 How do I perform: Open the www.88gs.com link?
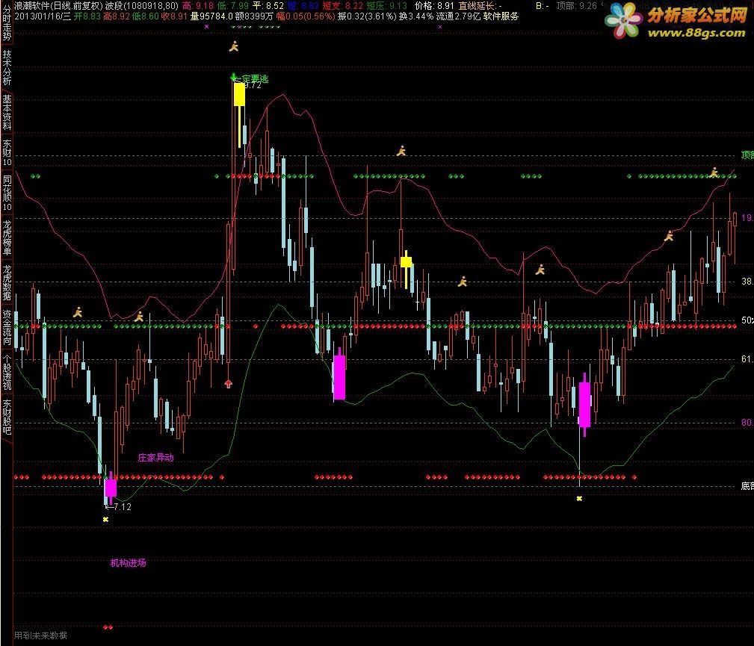696,33
